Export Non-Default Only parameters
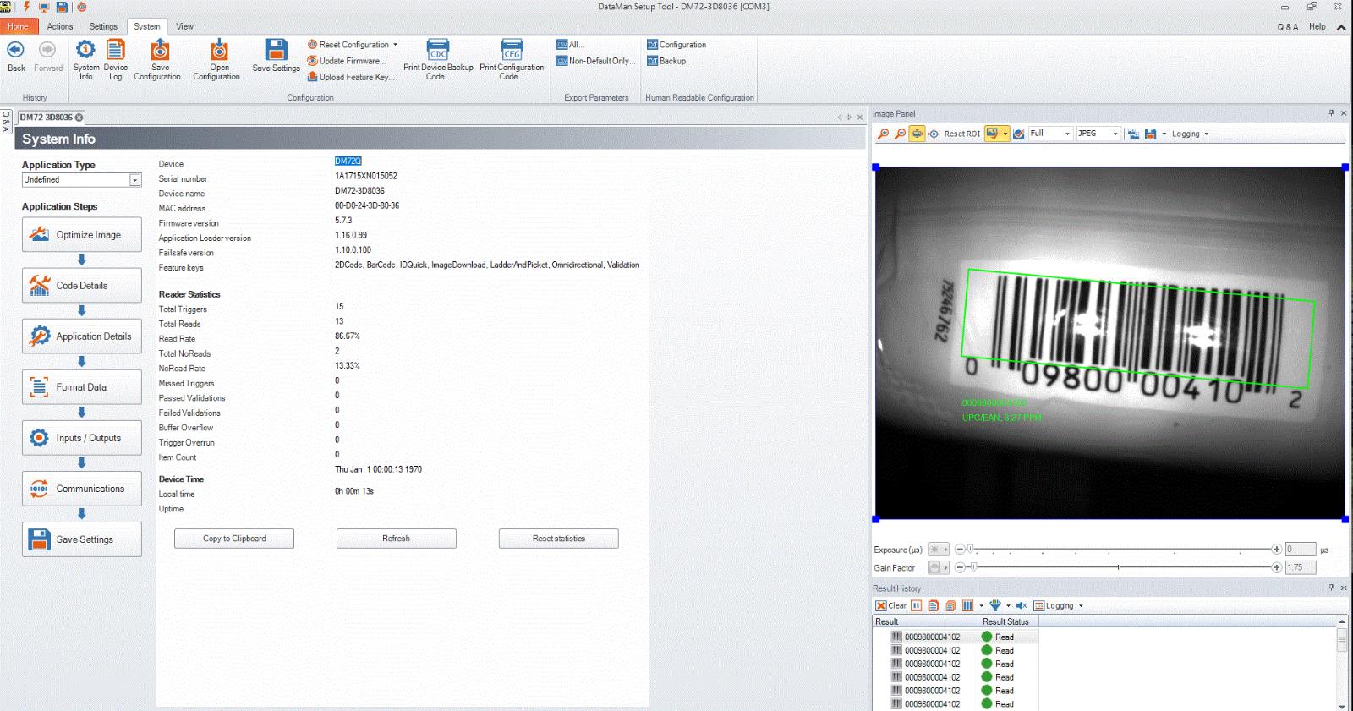 coord(594,61)
